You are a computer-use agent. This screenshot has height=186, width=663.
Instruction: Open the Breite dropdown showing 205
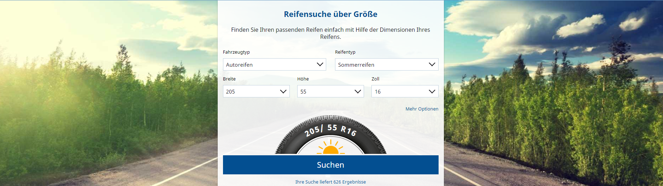click(256, 91)
